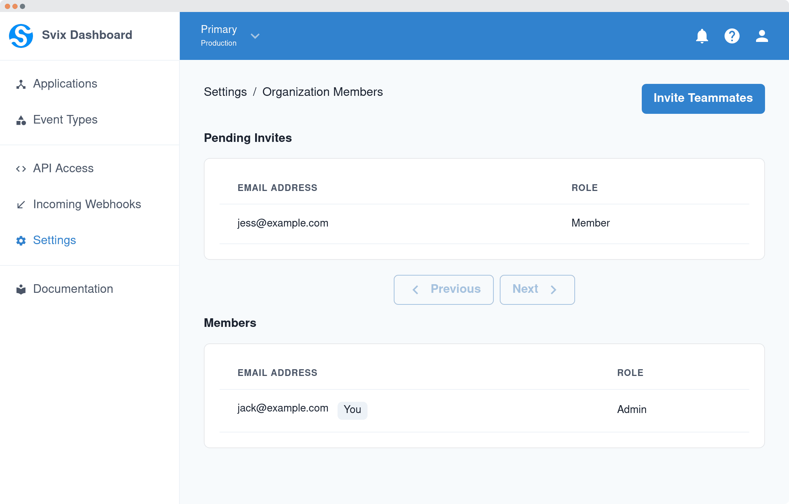789x504 pixels.
Task: Click the Incoming Webhooks arrow icon
Action: (21, 204)
